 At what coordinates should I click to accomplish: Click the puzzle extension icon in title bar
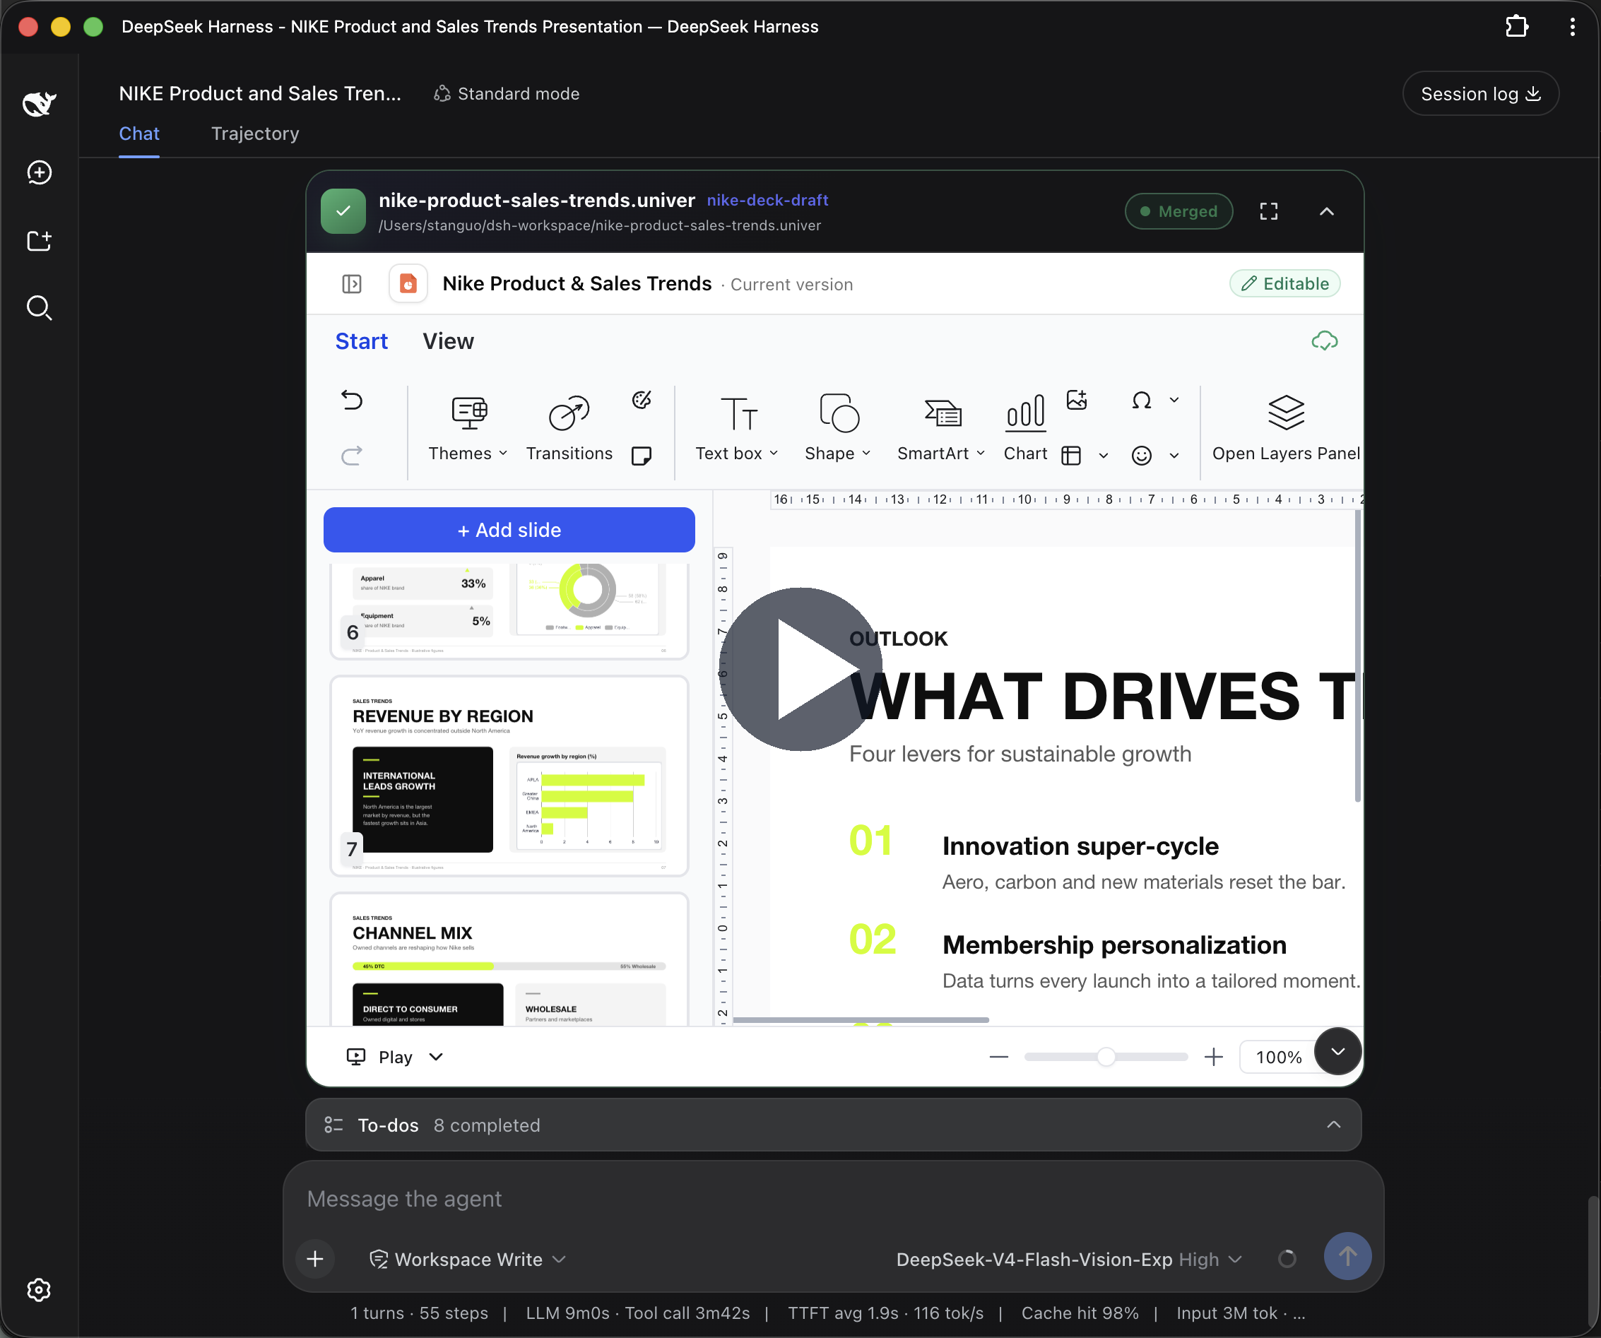point(1517,27)
